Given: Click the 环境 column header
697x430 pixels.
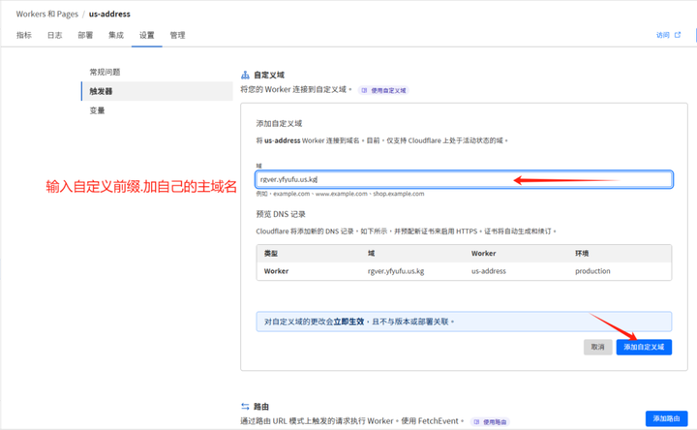Looking at the screenshot, I should point(582,254).
